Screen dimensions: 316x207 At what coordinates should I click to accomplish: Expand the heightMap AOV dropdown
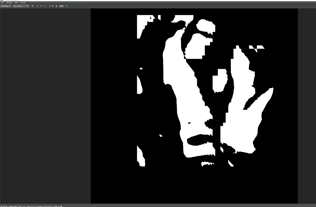tap(6, 6)
